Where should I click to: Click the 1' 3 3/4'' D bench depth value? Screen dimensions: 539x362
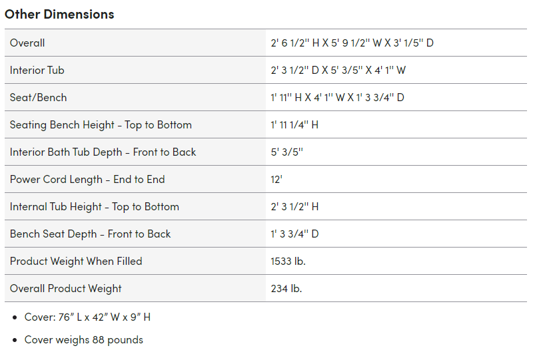(295, 234)
